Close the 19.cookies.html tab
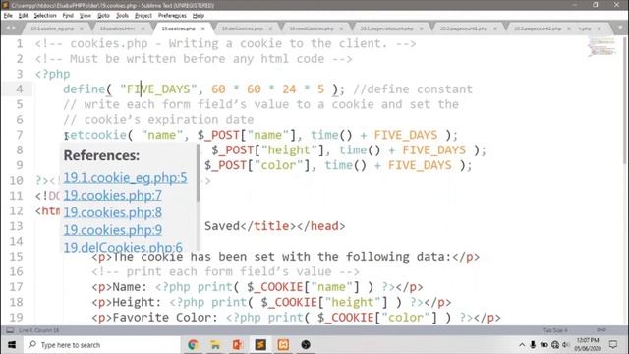629x354 pixels. pyautogui.click(x=143, y=29)
